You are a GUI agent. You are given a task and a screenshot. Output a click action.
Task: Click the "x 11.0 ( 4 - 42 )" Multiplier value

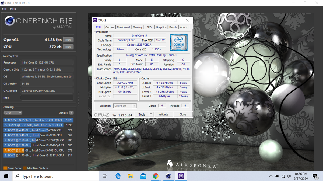pyautogui.click(x=125, y=87)
